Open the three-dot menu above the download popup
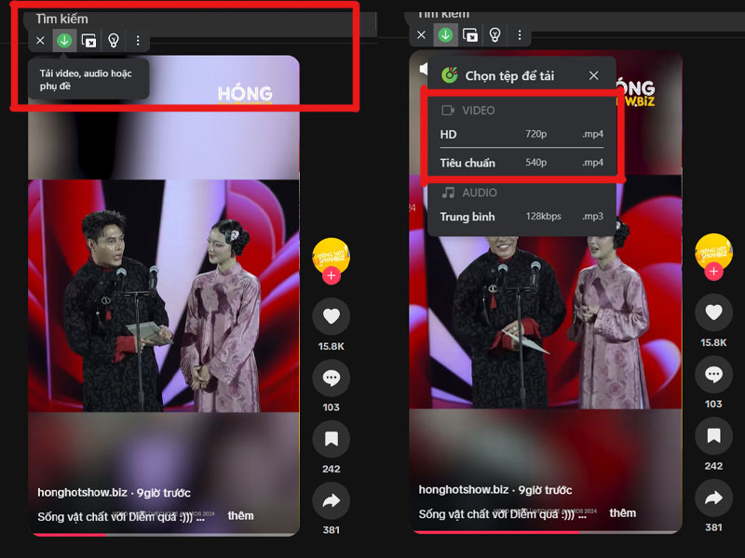The width and height of the screenshot is (745, 558). click(520, 35)
